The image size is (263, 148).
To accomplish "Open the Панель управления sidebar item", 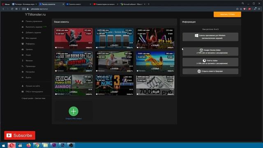I will click(x=34, y=21).
